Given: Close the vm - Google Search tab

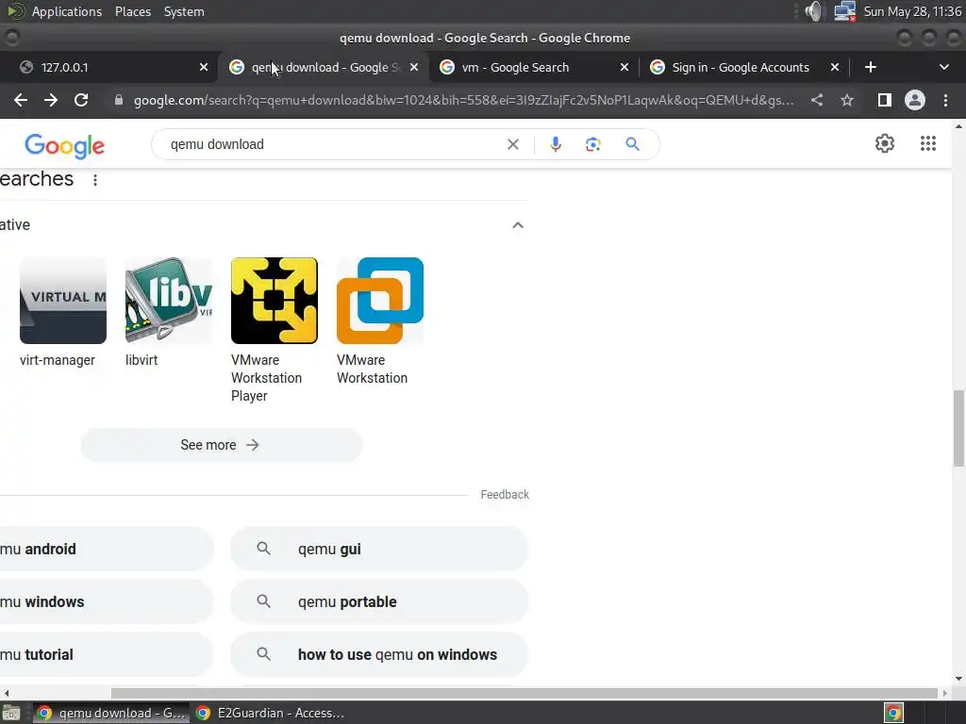Looking at the screenshot, I should [625, 67].
